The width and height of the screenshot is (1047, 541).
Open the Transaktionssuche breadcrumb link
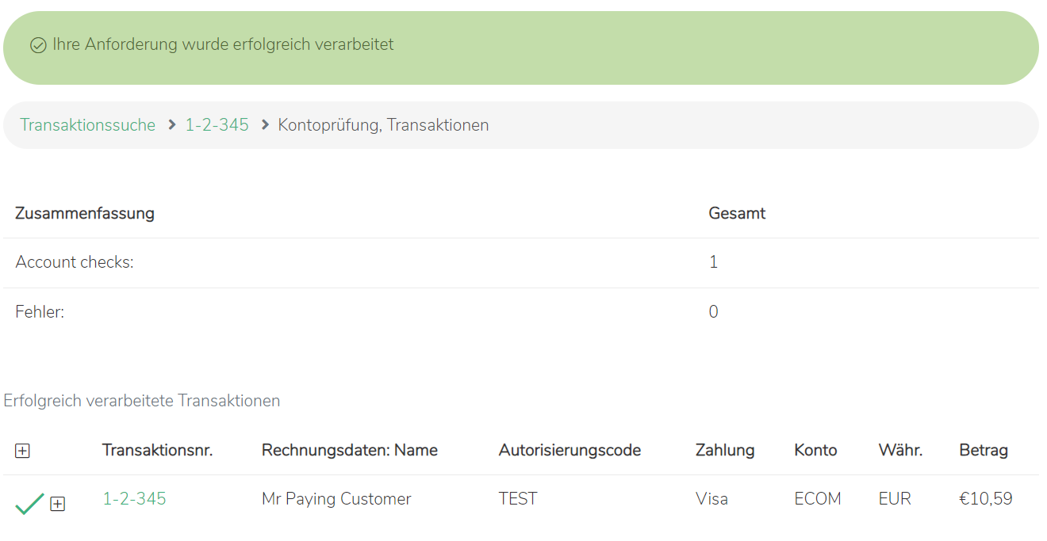pos(87,125)
